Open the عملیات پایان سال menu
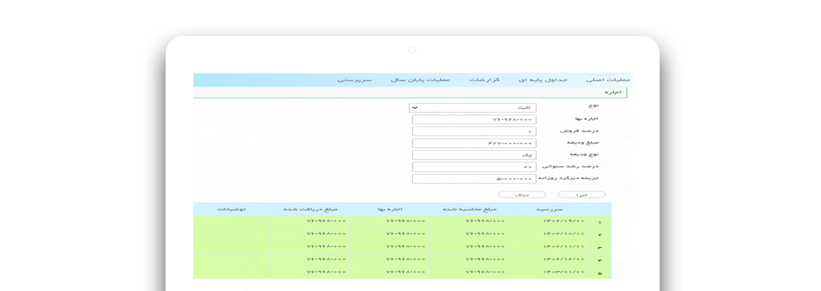The height and width of the screenshot is (291, 821). point(420,80)
